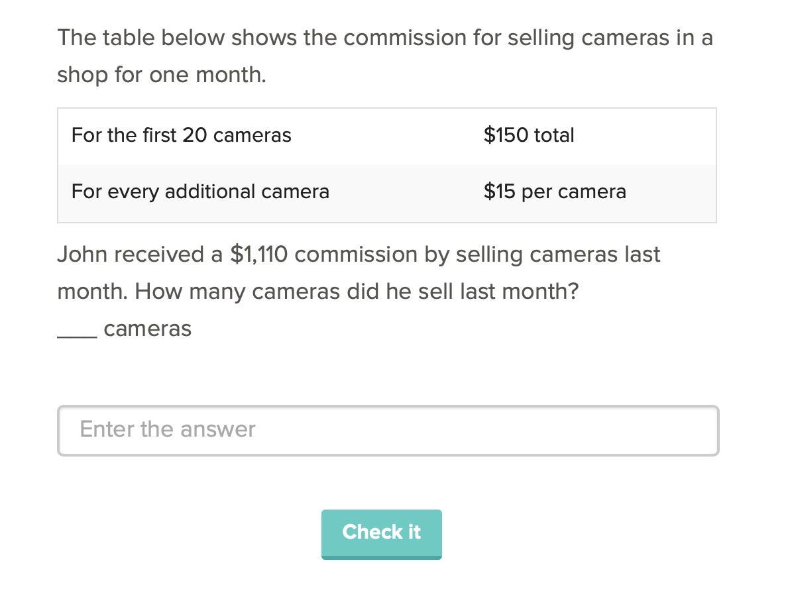Click the word "John" in the question
The height and width of the screenshot is (603, 790).
click(x=83, y=254)
